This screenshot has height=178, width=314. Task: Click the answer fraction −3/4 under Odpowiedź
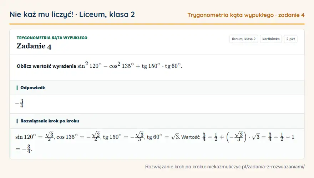click(19, 103)
